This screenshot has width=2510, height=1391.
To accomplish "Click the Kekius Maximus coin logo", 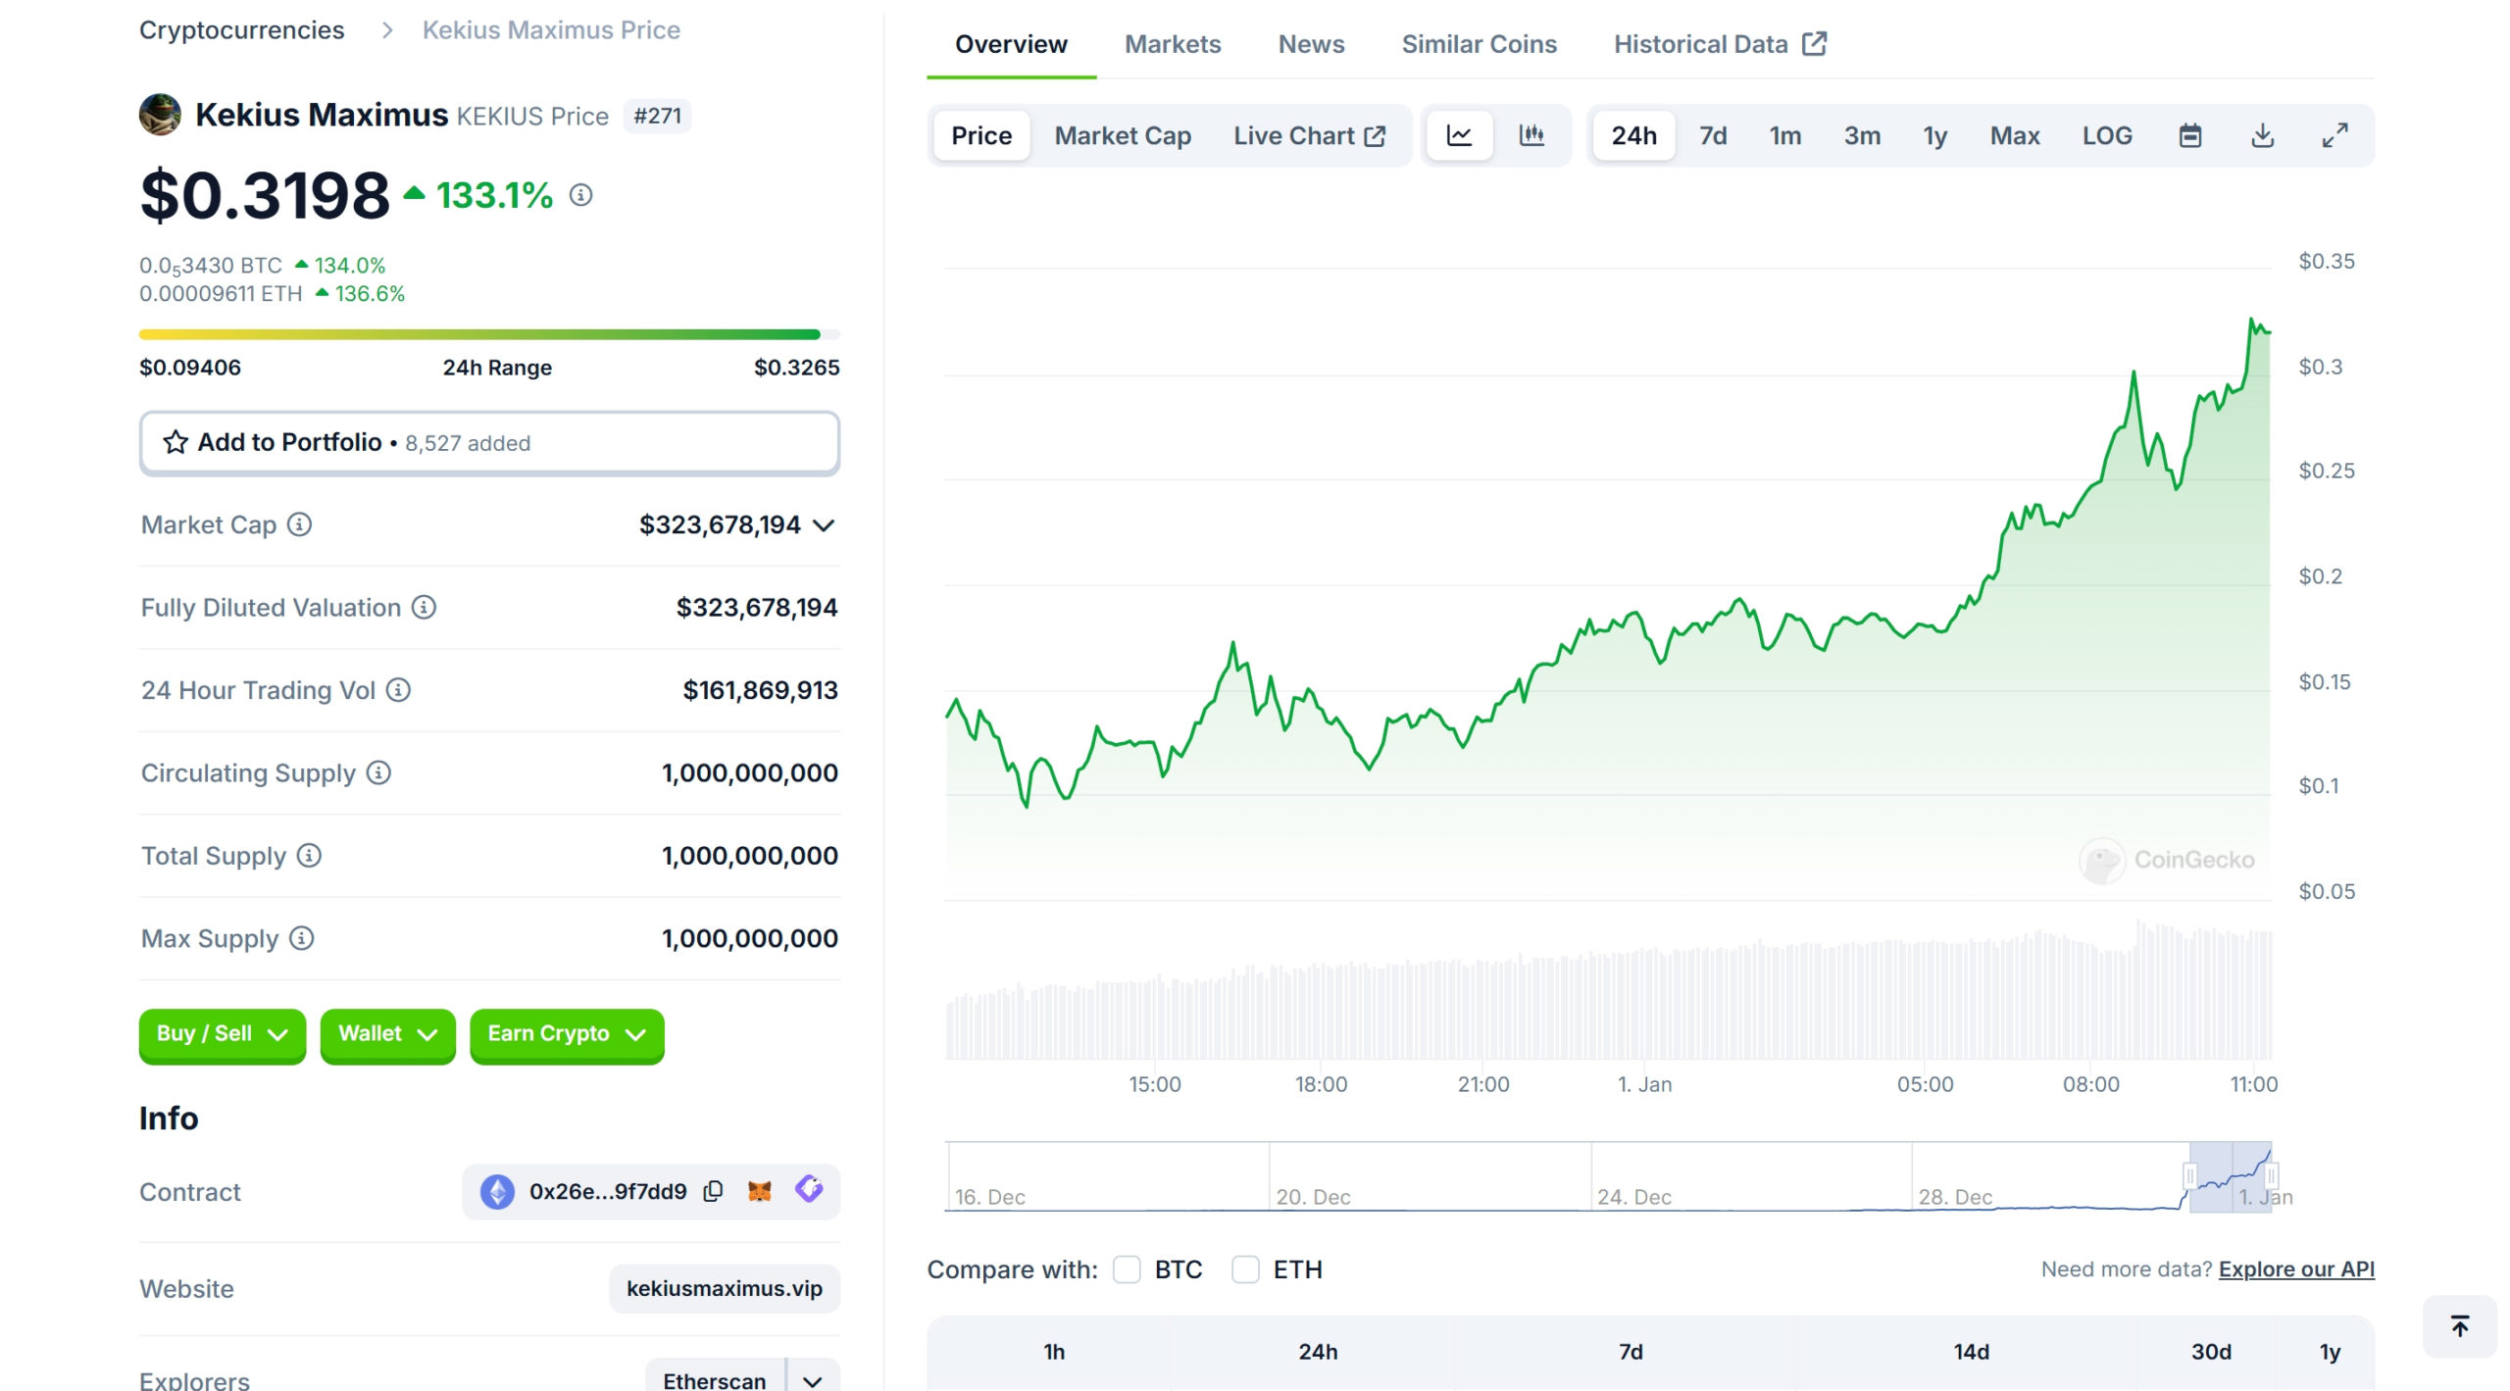I will point(160,115).
